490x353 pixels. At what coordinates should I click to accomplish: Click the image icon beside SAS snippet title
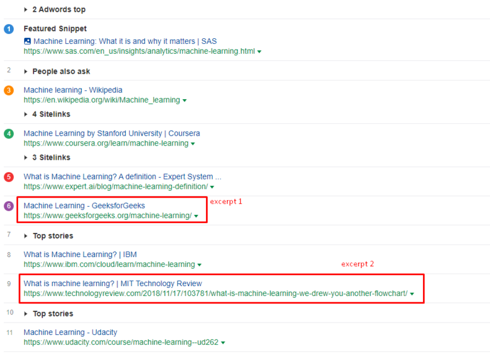pos(27,41)
